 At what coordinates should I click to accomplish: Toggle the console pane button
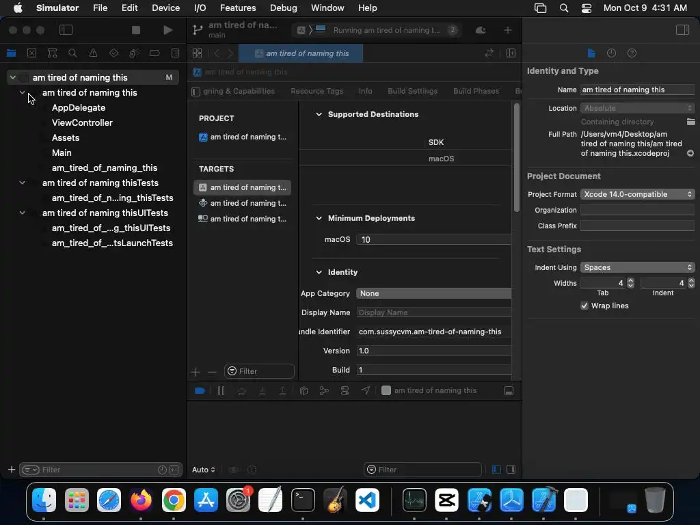511,469
